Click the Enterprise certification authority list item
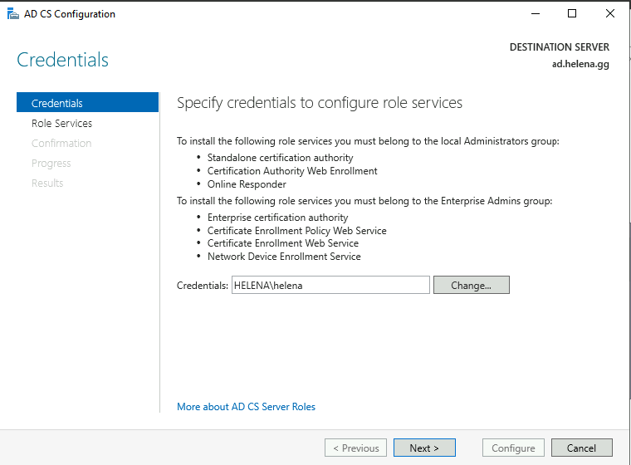The height and width of the screenshot is (465, 631). [277, 218]
